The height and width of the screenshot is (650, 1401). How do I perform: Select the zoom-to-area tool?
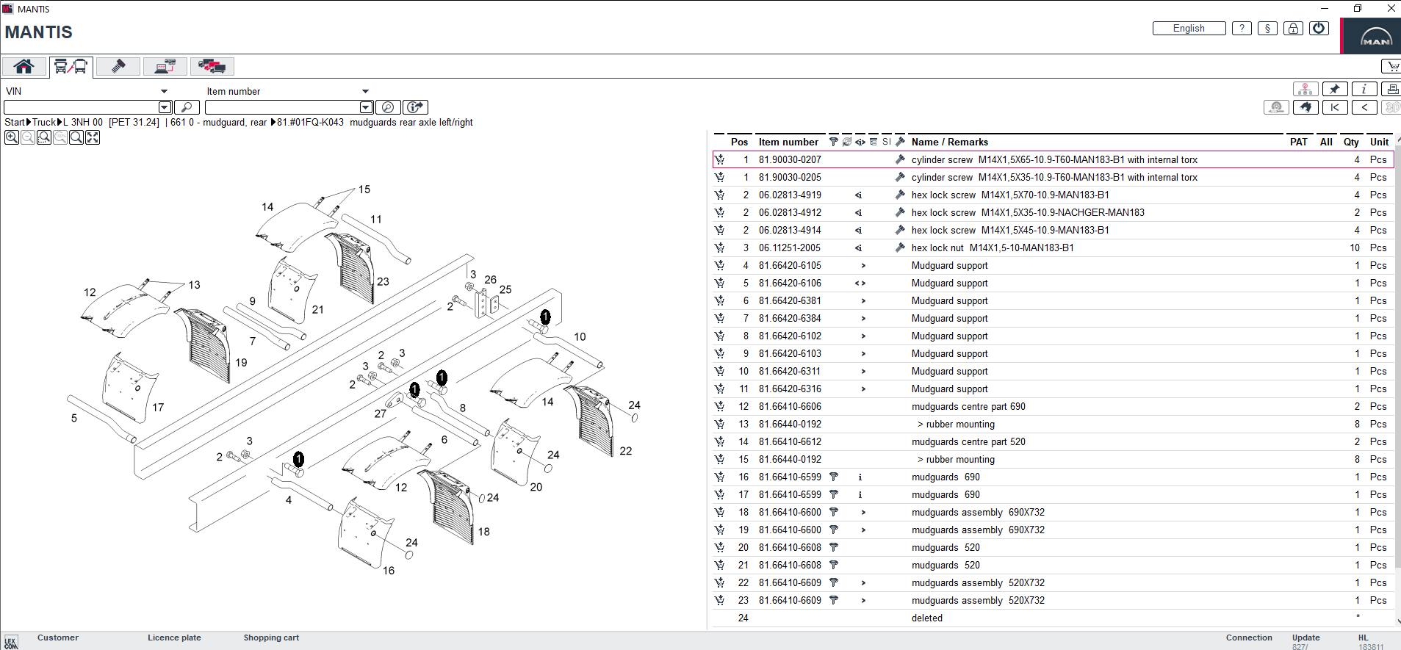tap(44, 137)
